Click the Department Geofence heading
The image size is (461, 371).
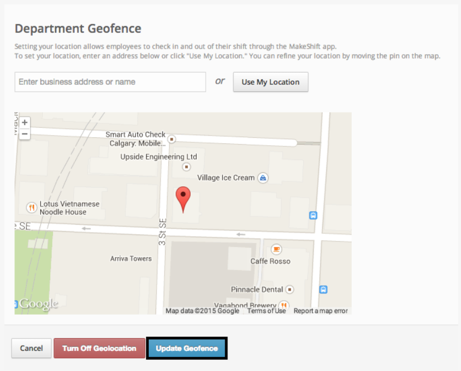[78, 28]
